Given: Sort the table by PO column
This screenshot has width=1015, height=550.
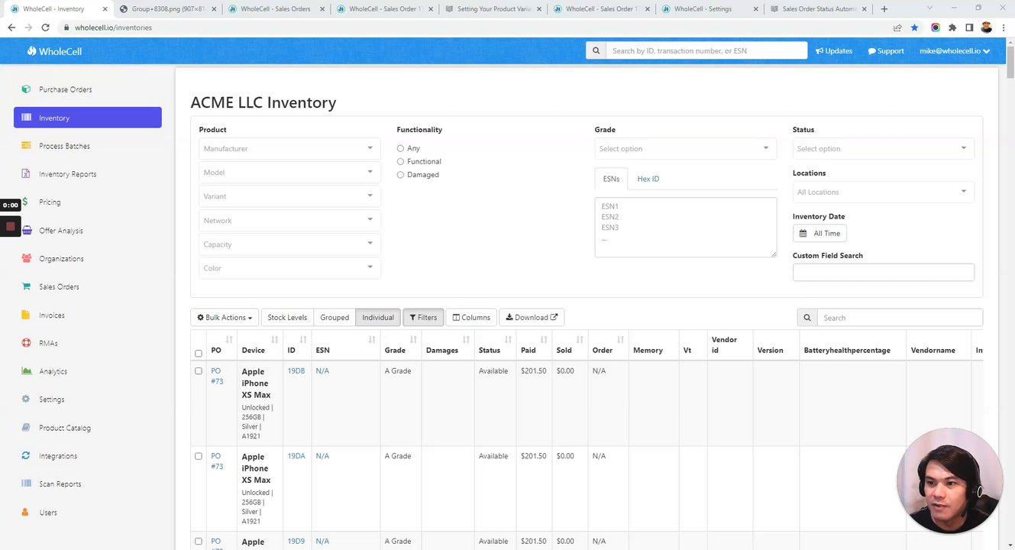Looking at the screenshot, I should [x=229, y=340].
